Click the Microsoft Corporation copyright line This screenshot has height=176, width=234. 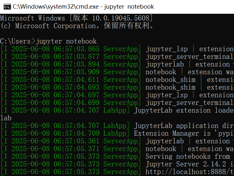click(x=77, y=26)
